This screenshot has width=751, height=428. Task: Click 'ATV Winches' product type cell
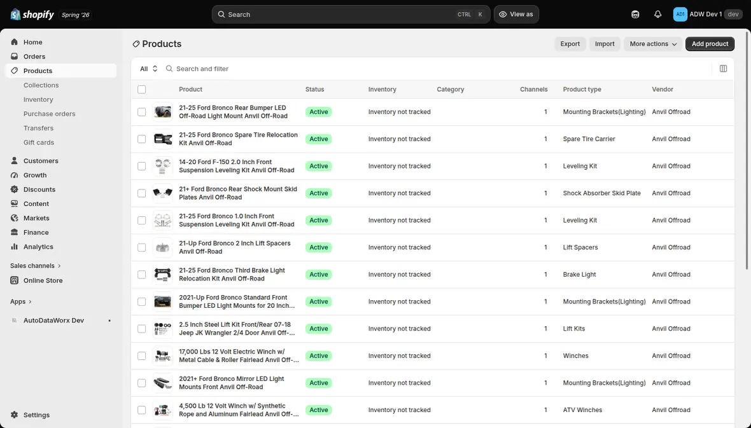click(x=583, y=410)
